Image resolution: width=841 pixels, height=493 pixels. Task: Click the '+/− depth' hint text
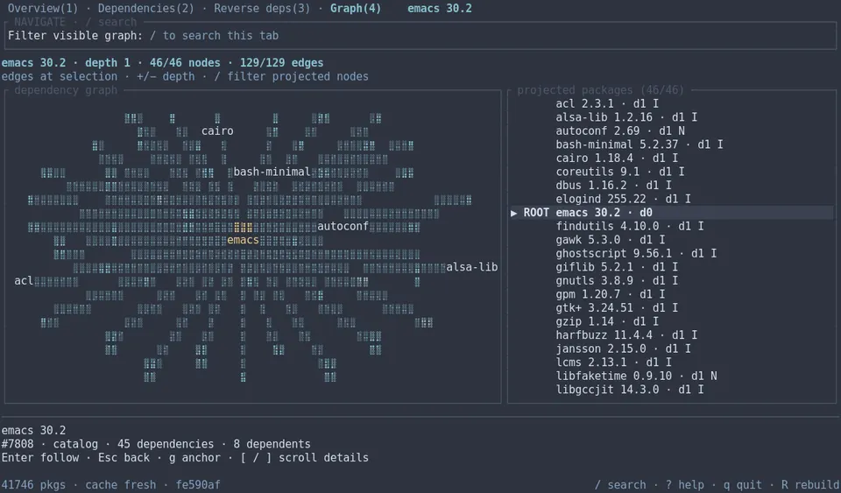[x=166, y=77]
